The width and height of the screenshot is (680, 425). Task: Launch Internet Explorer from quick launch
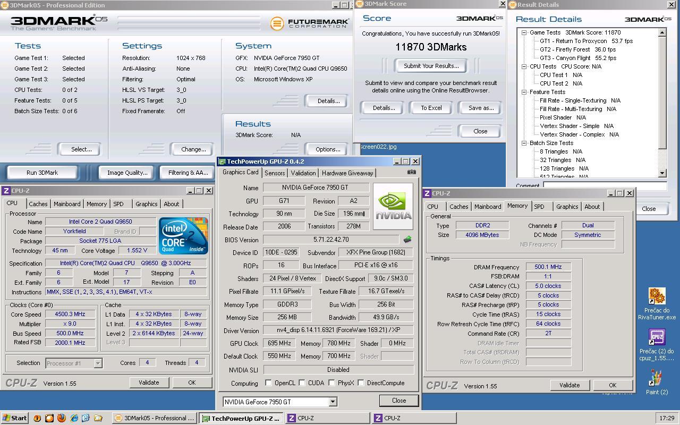(x=74, y=418)
